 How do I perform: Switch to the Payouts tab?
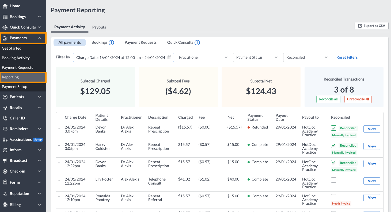(x=99, y=27)
